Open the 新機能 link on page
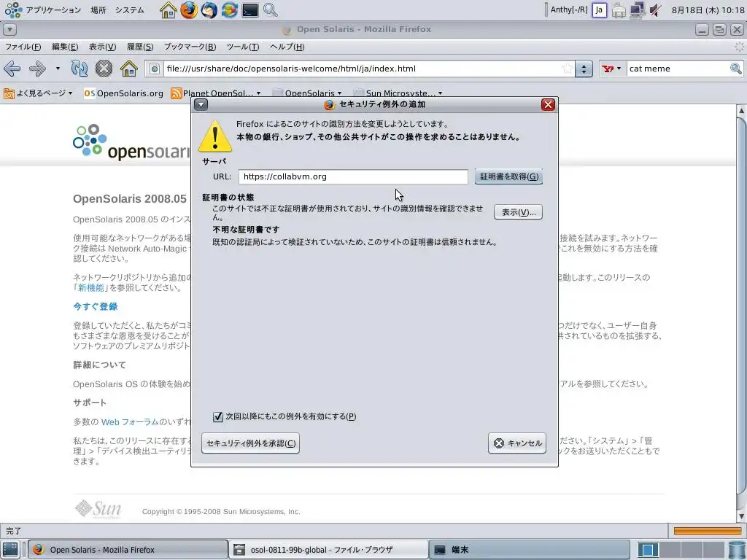 coord(91,287)
